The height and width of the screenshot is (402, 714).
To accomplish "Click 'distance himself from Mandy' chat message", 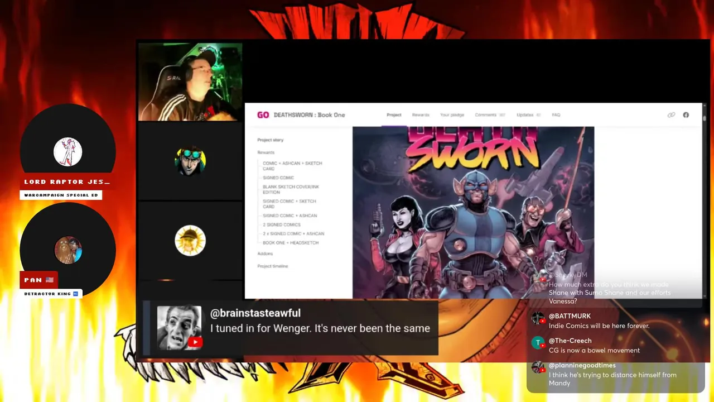I will pyautogui.click(x=612, y=379).
